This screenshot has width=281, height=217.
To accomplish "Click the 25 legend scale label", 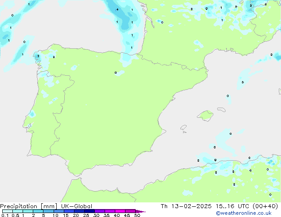I will coord(86,215).
